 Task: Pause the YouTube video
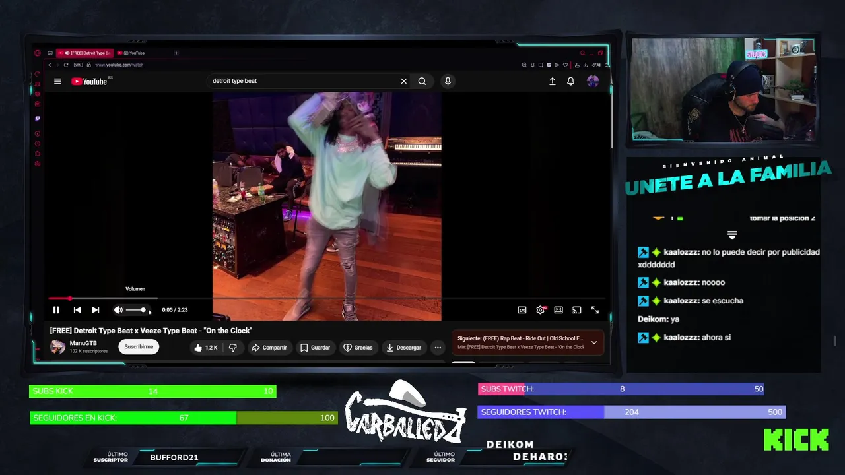[56, 310]
